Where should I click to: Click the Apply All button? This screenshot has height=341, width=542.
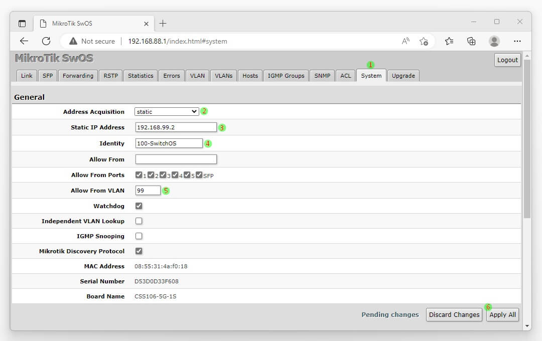click(502, 314)
